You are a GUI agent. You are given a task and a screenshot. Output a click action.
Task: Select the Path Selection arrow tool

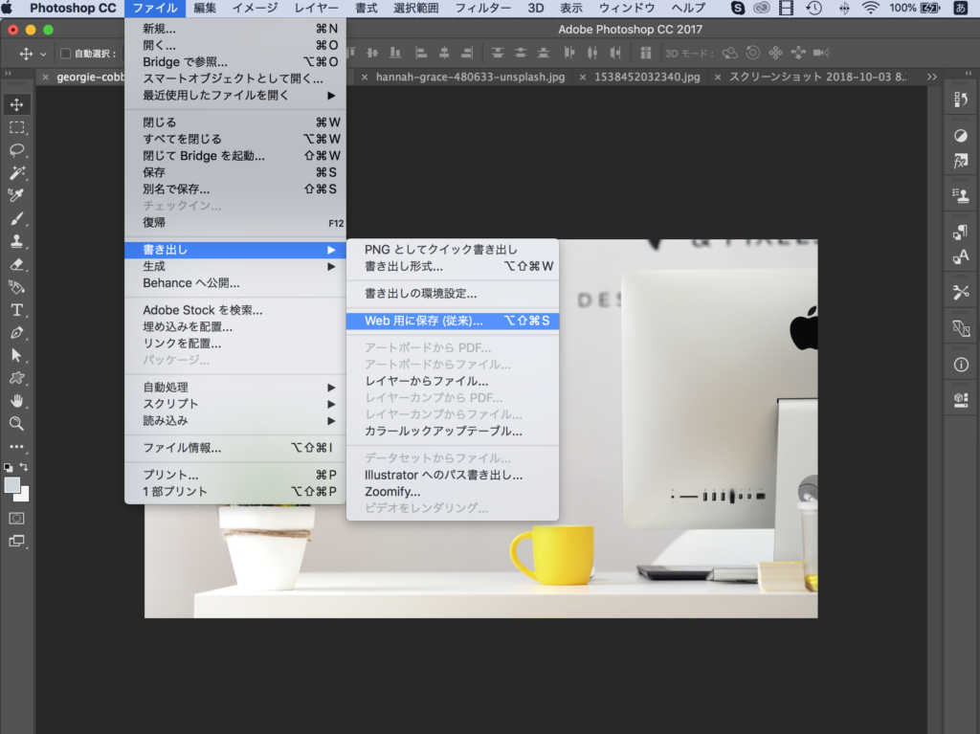(17, 355)
